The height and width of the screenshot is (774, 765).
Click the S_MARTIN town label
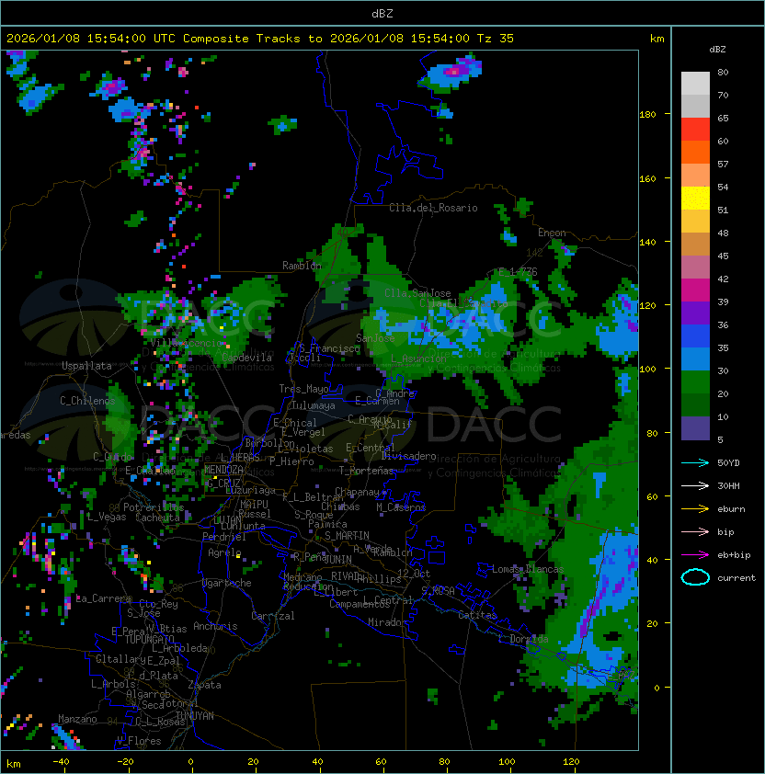pos(346,536)
